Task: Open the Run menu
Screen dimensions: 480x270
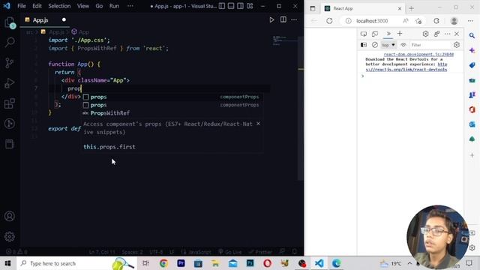Action: [x=114, y=6]
